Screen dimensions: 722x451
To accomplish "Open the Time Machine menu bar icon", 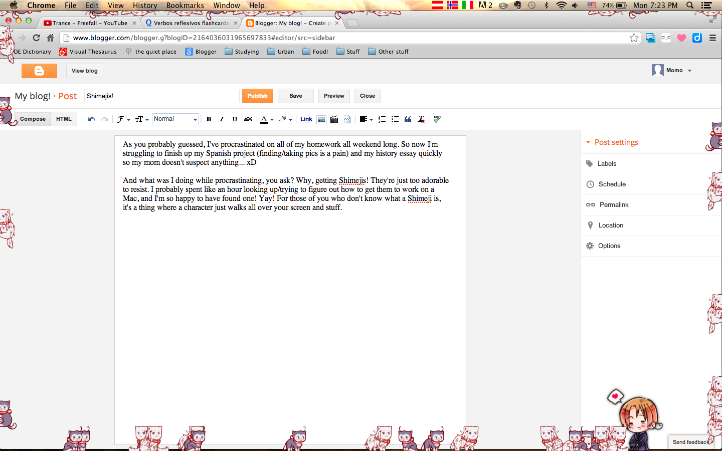I will (x=531, y=6).
